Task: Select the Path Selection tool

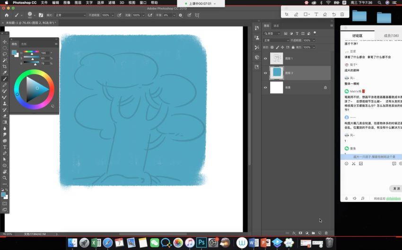Action: click(5, 159)
